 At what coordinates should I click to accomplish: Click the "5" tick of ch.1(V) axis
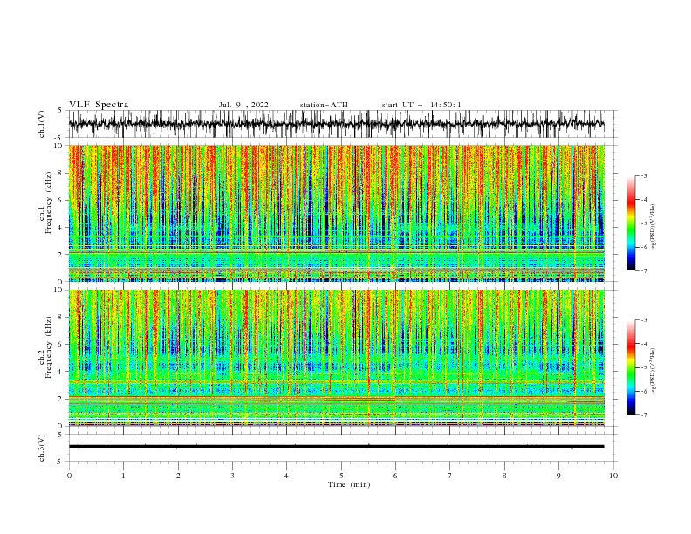coord(60,111)
